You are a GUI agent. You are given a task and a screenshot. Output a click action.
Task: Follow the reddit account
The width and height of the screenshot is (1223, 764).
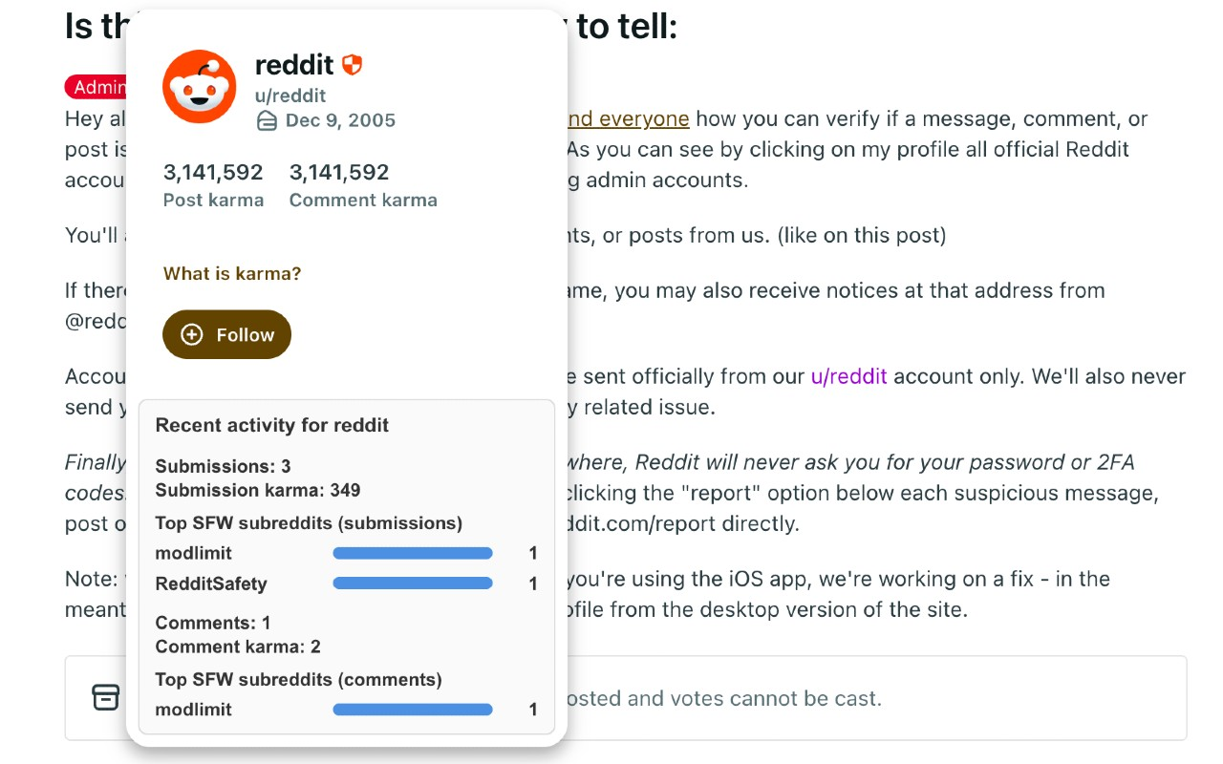tap(226, 334)
